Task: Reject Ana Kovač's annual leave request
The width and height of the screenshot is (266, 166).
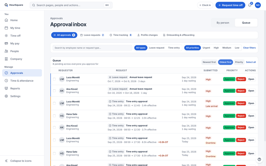Action: 241,91
